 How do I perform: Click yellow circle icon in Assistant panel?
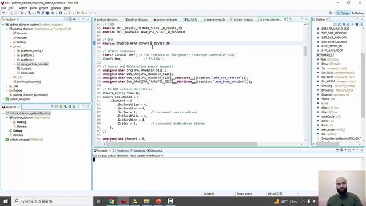[61, 106]
